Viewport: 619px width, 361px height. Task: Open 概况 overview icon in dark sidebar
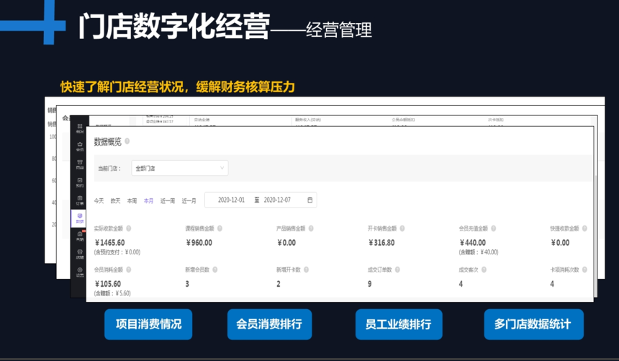pos(80,128)
